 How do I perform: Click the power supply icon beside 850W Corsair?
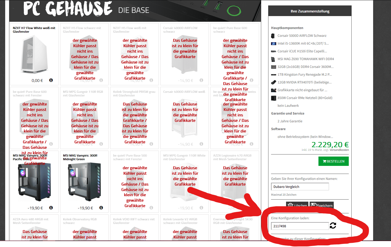click(x=273, y=98)
